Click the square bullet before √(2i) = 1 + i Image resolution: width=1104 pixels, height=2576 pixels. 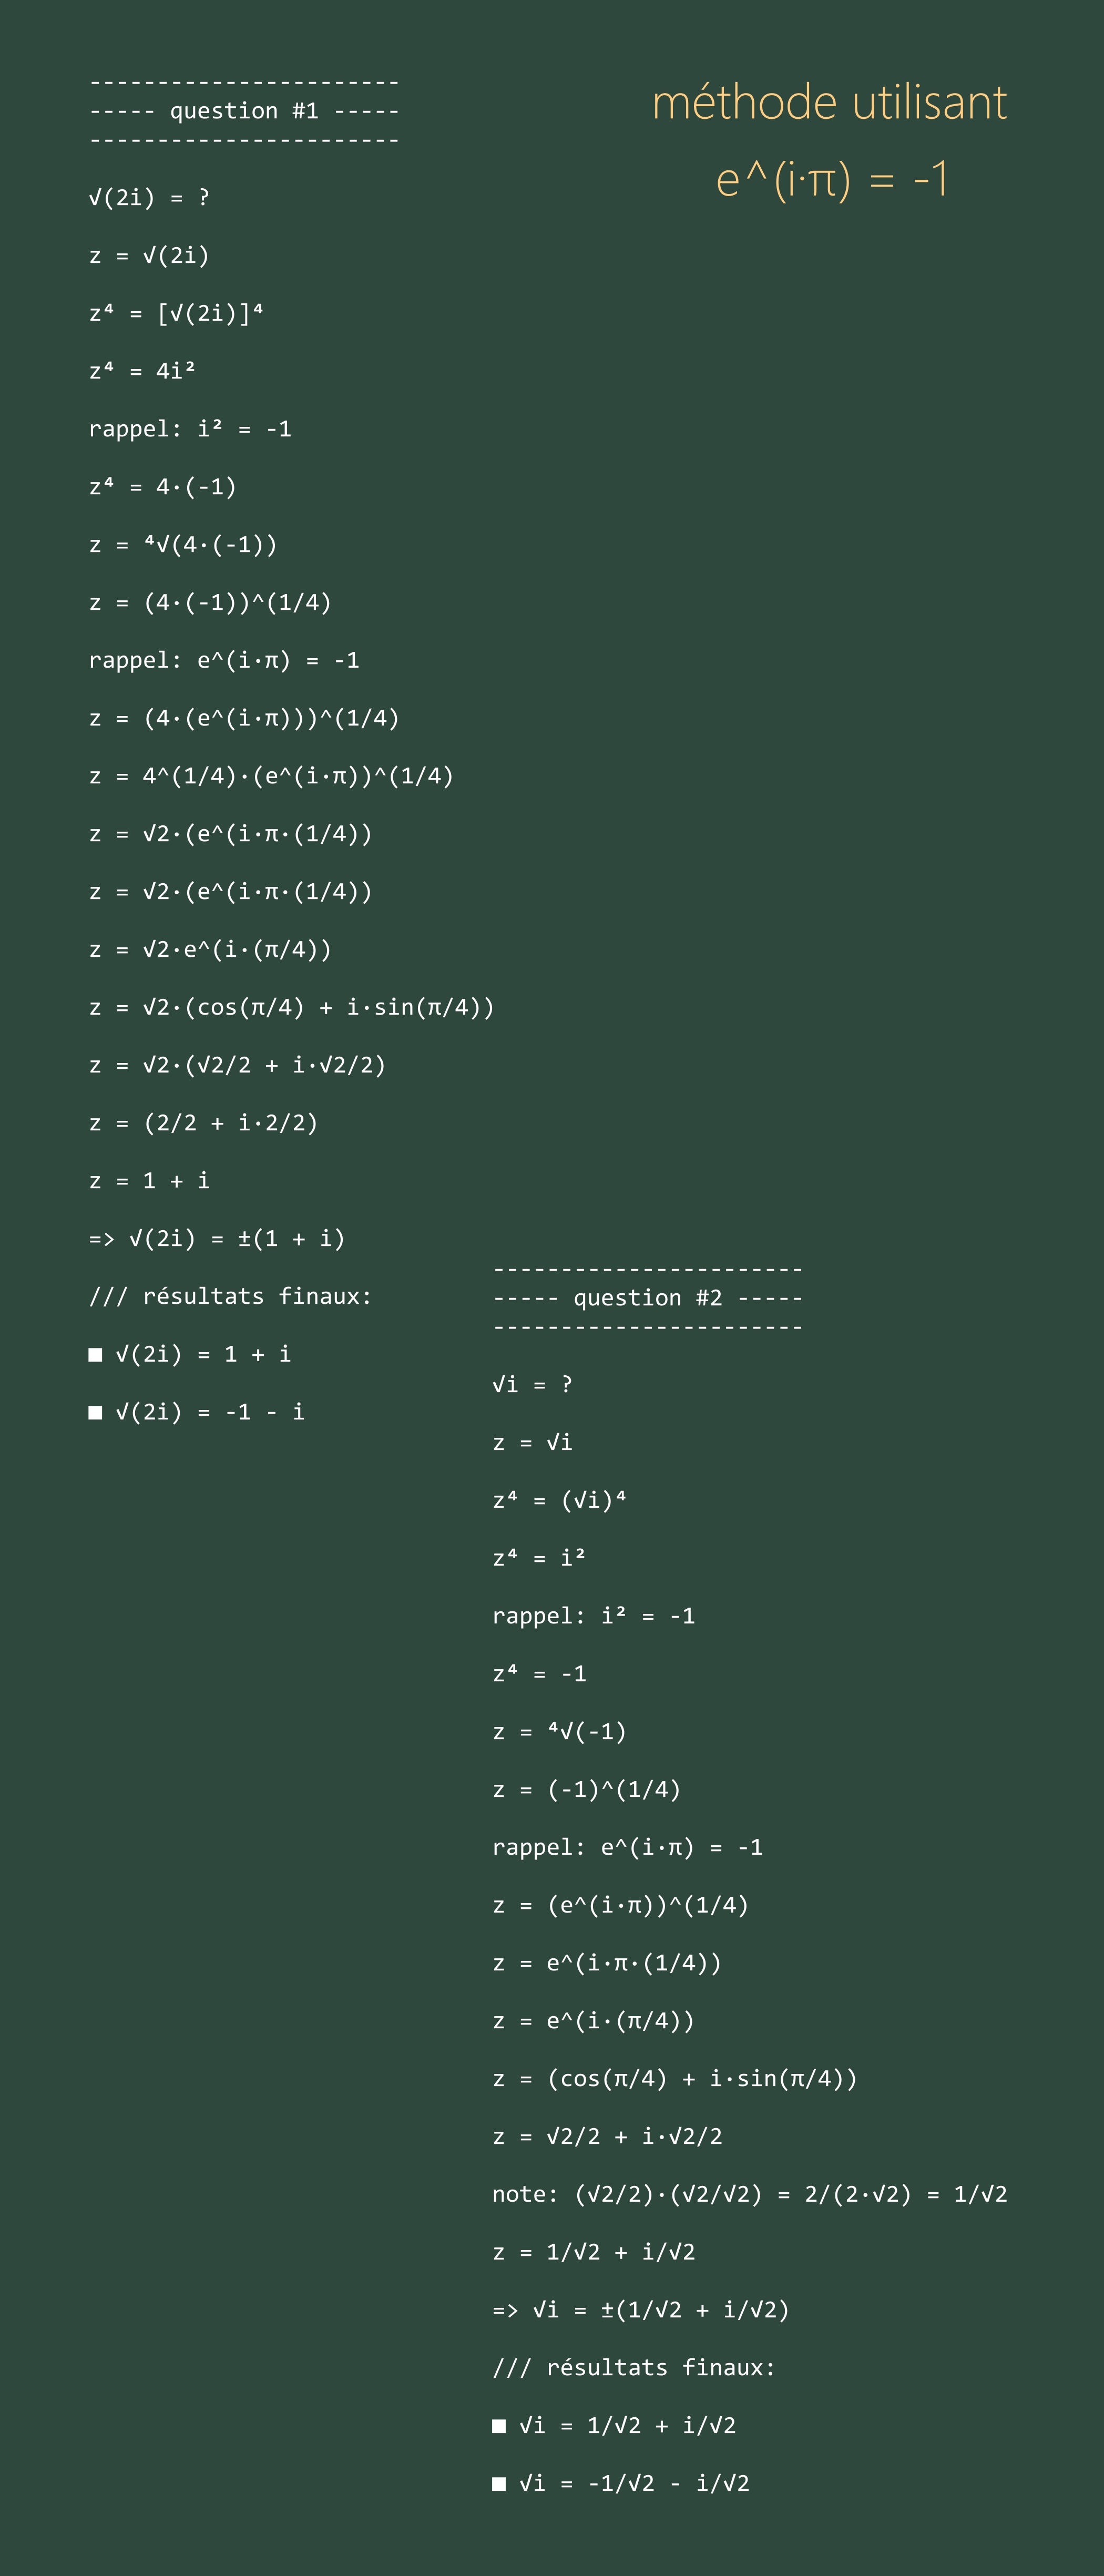click(95, 1355)
